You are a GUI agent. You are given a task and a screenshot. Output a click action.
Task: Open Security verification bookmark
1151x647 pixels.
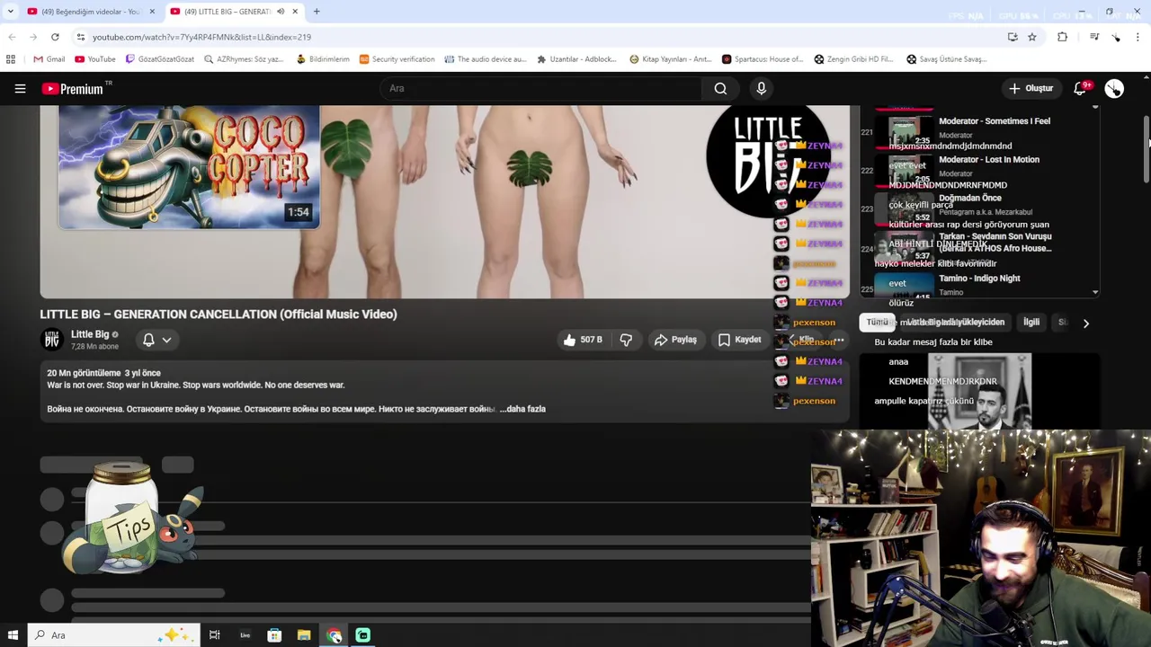(397, 59)
